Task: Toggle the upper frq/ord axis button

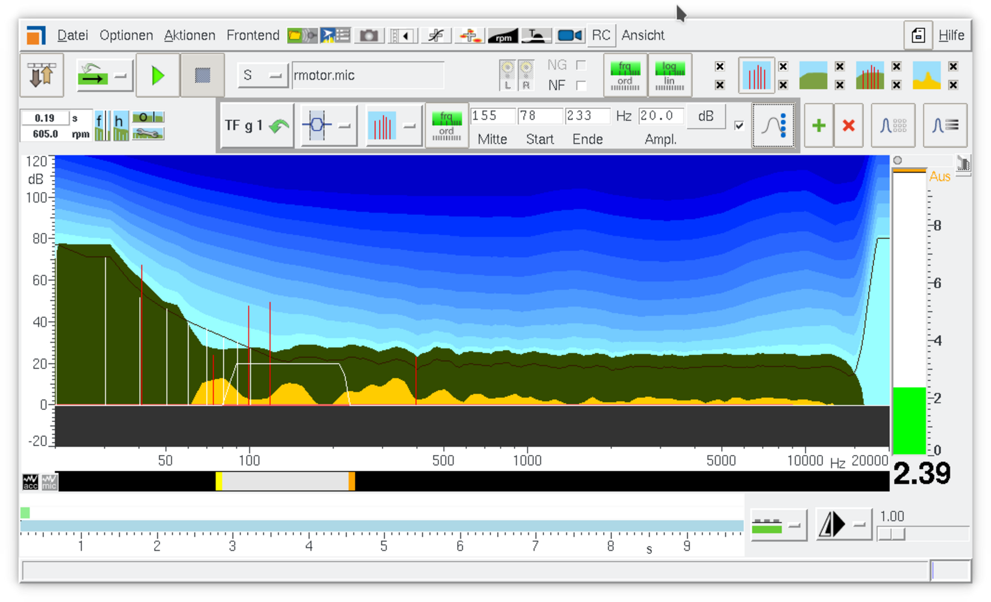Action: tap(625, 75)
